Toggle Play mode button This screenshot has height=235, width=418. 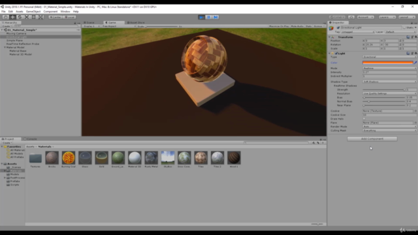(202, 17)
